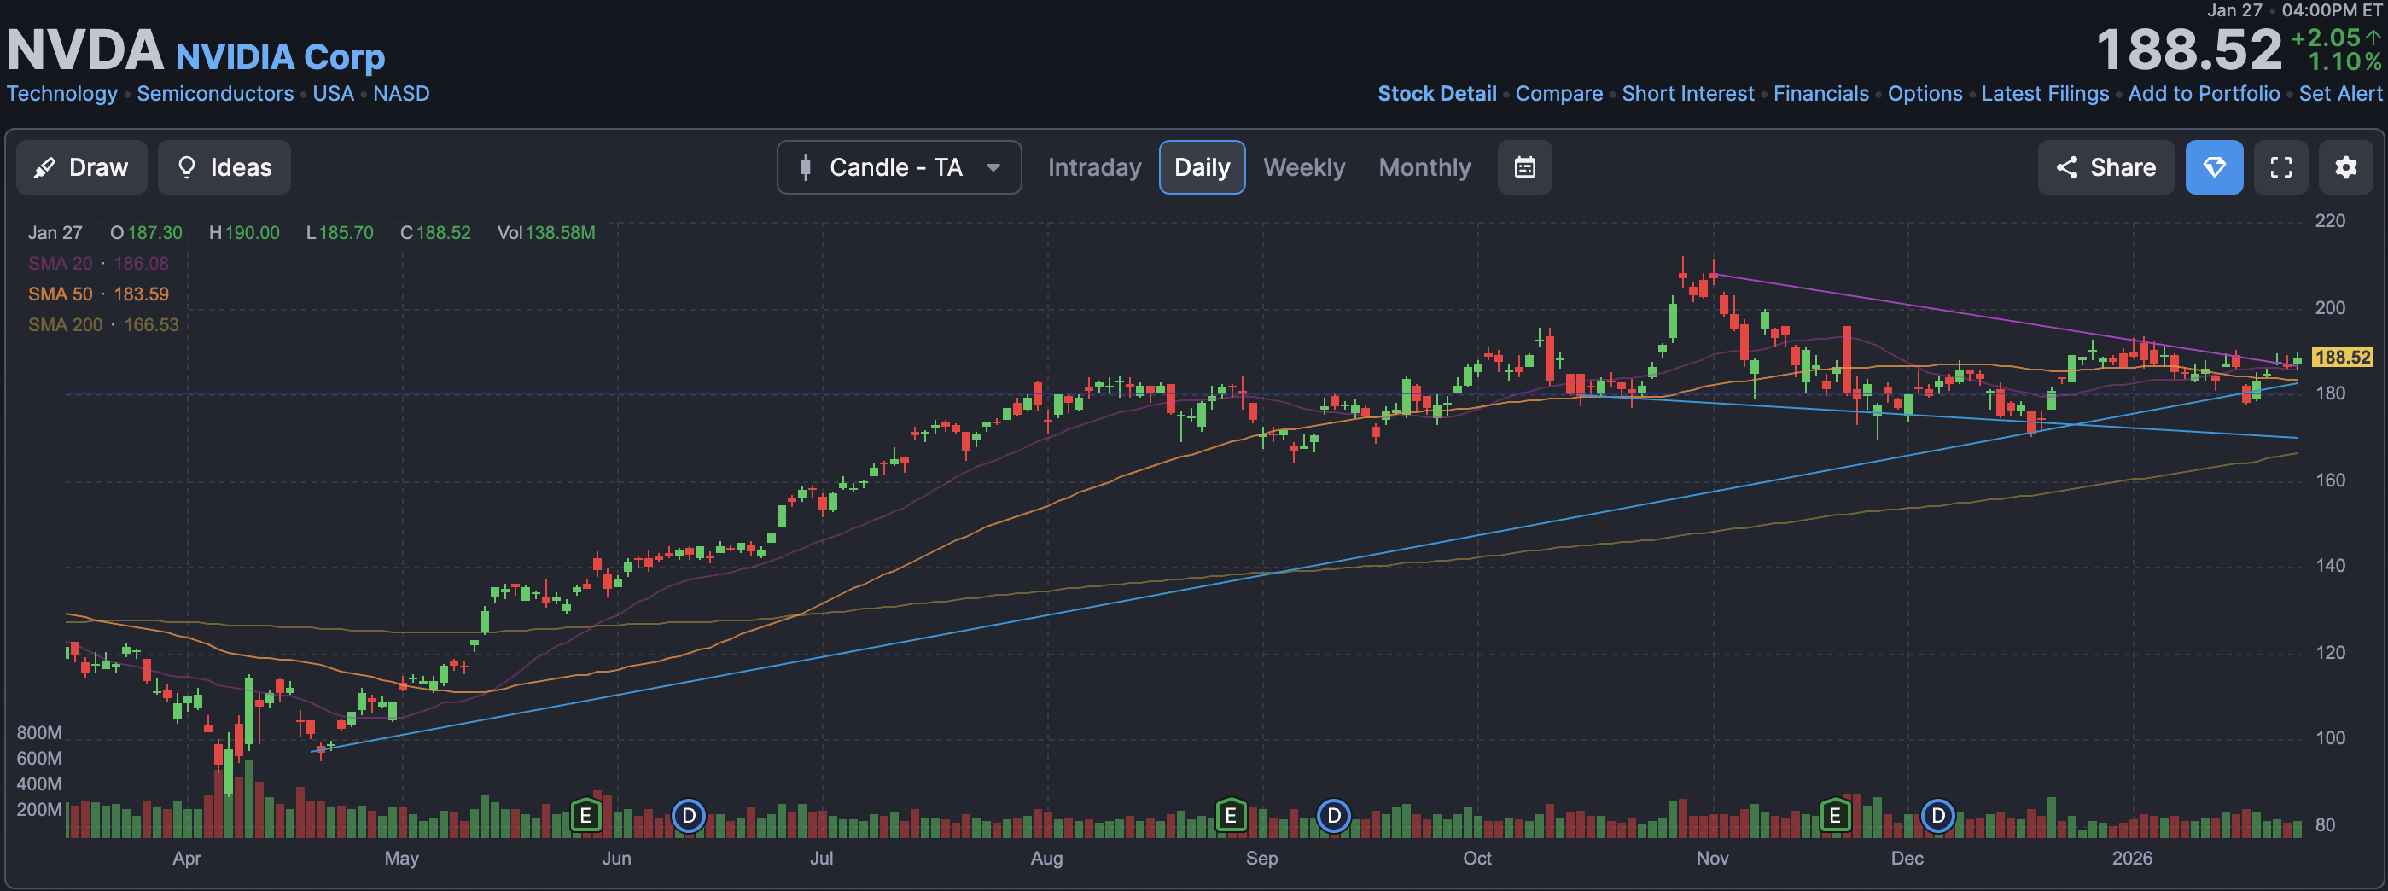Open the USA country link
This screenshot has width=2388, height=891.
(x=333, y=94)
